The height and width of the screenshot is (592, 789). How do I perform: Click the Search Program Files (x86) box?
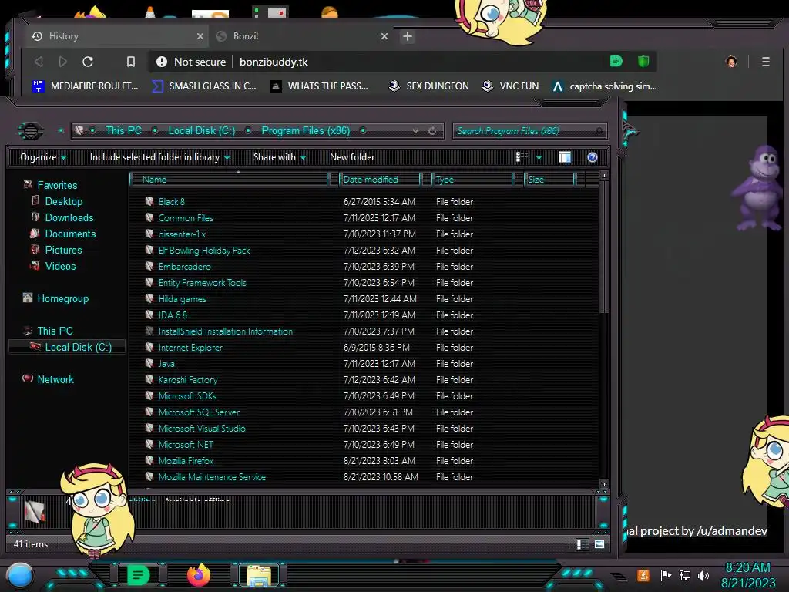[529, 131]
